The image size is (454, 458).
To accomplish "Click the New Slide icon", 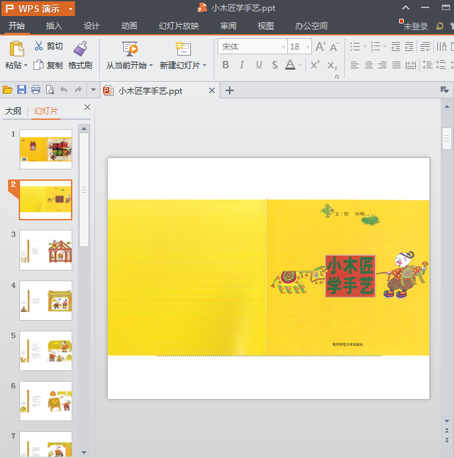I will pyautogui.click(x=183, y=48).
